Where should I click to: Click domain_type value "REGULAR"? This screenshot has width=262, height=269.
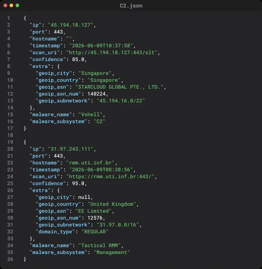click(x=95, y=231)
